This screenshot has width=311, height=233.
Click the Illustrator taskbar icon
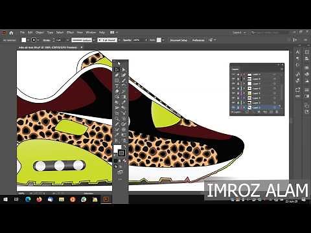coord(106,199)
